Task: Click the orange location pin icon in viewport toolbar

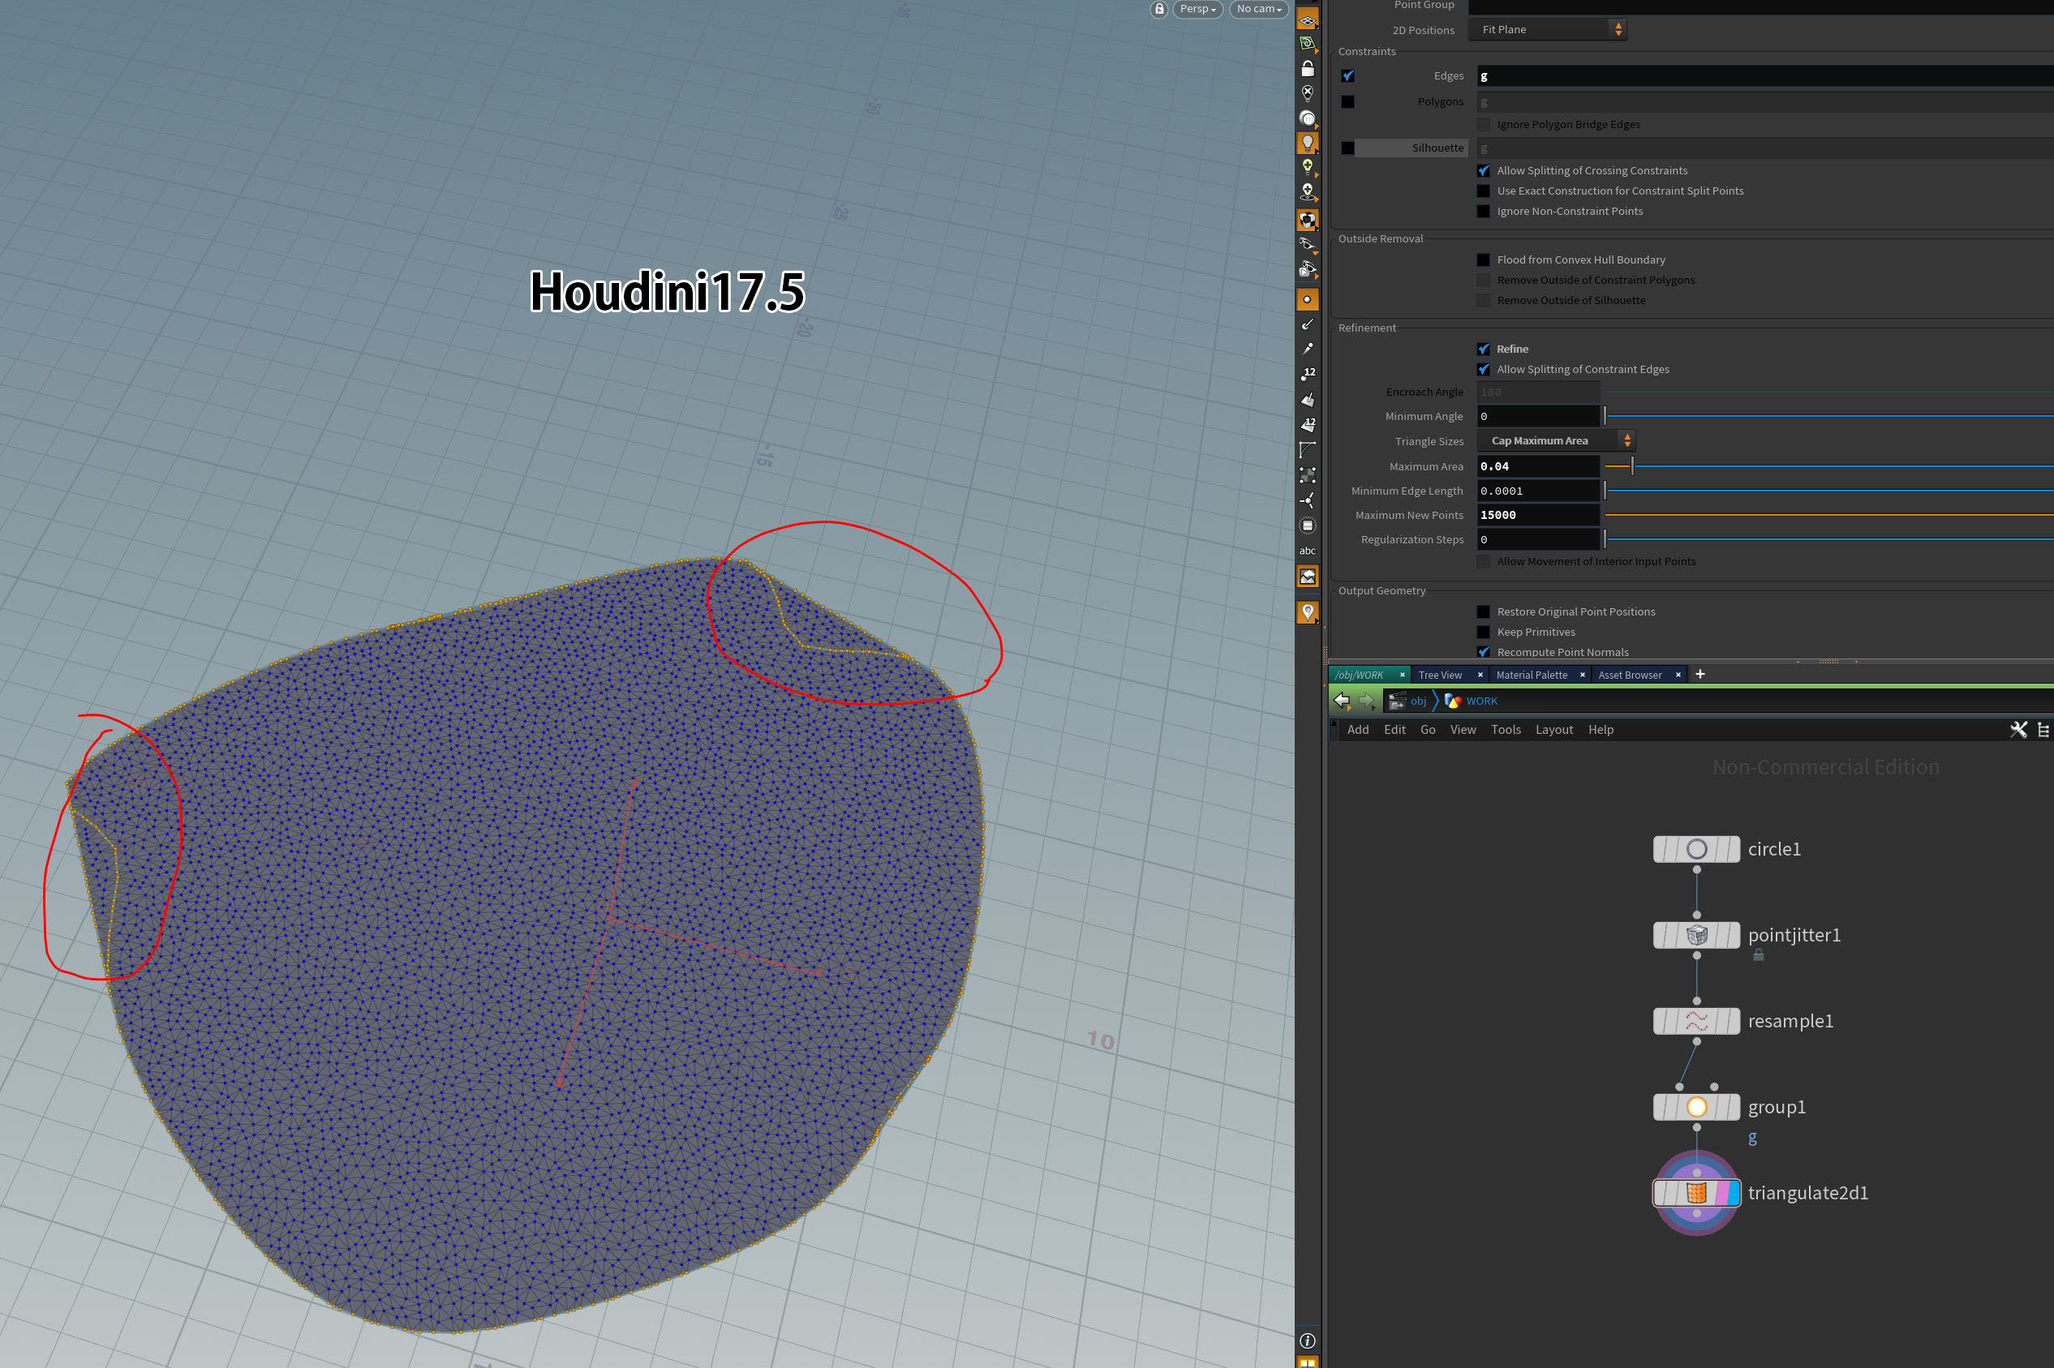Action: tap(1307, 611)
